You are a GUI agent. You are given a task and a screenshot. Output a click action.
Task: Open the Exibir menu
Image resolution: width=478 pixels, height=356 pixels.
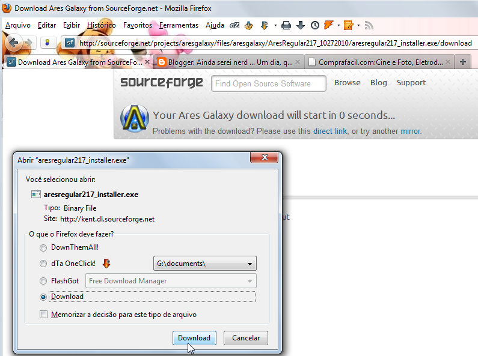coord(72,25)
